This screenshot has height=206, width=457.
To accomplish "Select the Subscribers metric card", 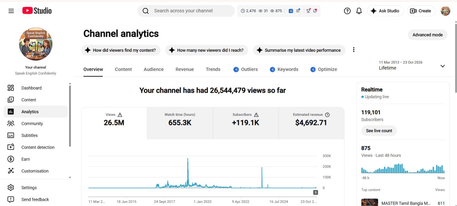I will pyautogui.click(x=246, y=123).
